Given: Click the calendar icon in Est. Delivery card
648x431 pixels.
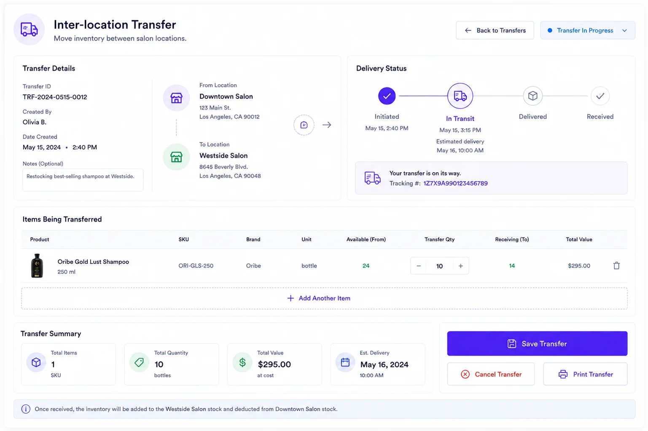Looking at the screenshot, I should click(345, 362).
